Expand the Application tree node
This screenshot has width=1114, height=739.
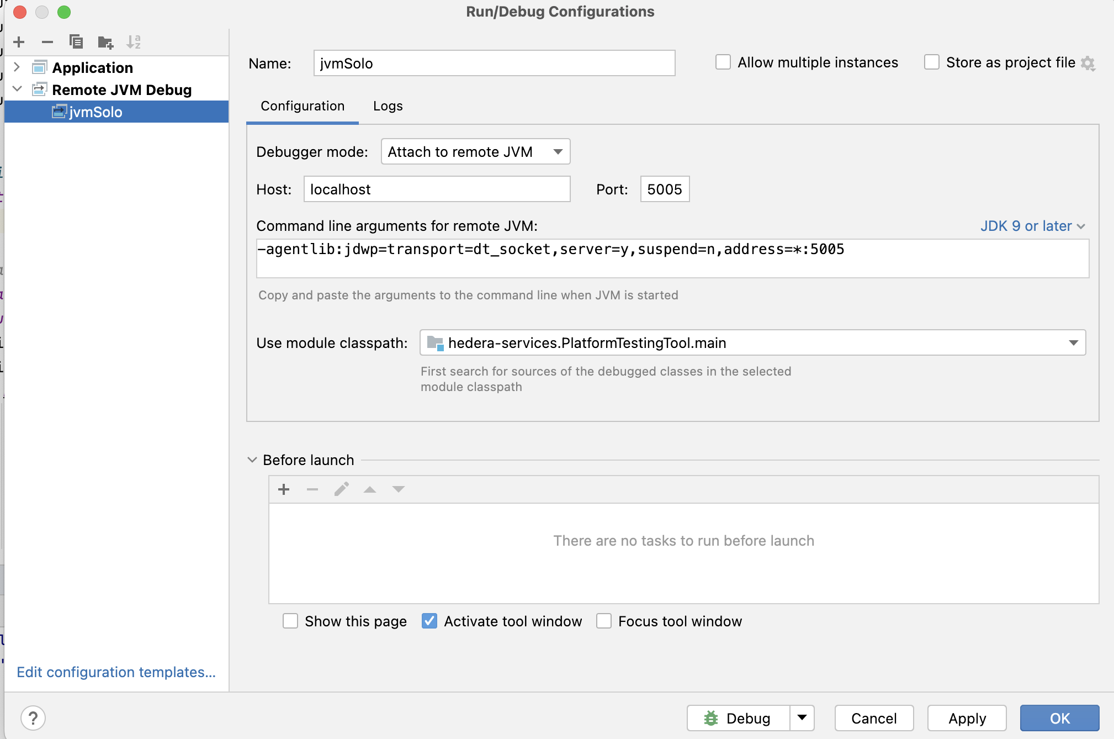17,67
